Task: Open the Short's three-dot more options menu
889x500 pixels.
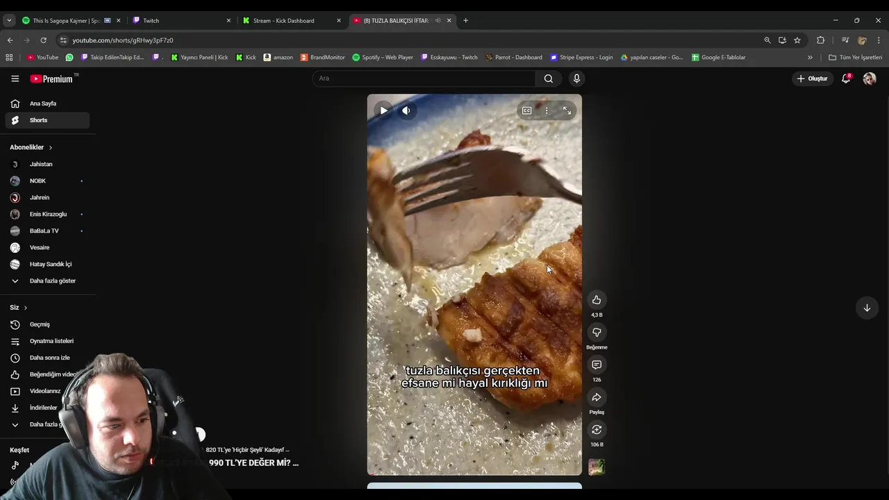Action: (547, 110)
